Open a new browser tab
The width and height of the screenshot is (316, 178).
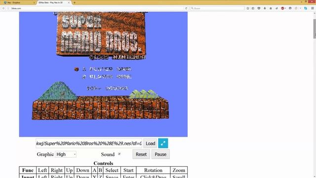click(75, 2)
